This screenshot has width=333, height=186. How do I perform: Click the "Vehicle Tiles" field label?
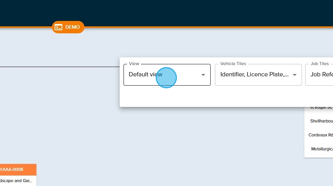[233, 64]
